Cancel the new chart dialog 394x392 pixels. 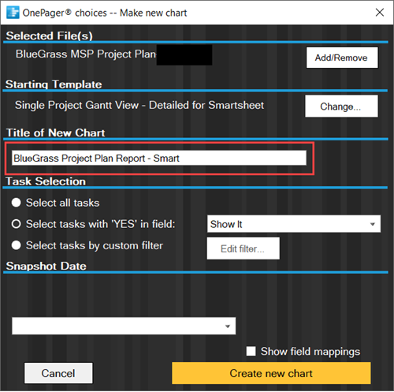click(58, 373)
